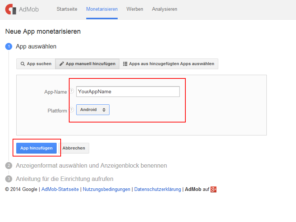The width and height of the screenshot is (296, 222).
Task: Open the Android platform dropdown
Action: coord(93,110)
